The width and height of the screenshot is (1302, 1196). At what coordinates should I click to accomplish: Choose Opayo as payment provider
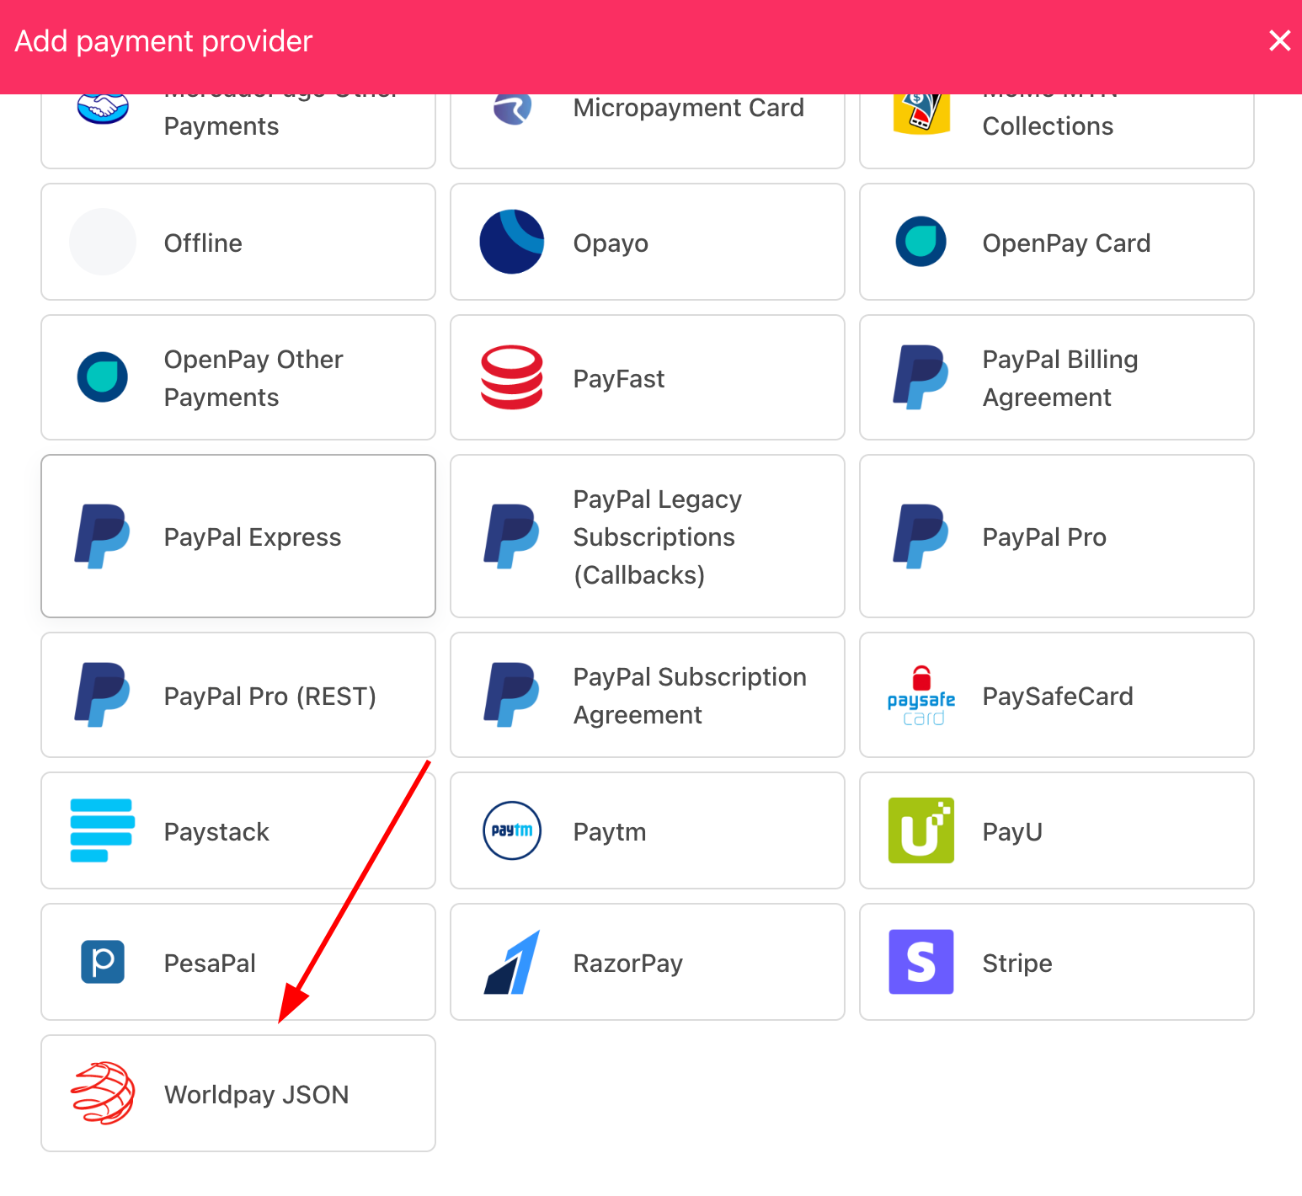click(x=648, y=242)
